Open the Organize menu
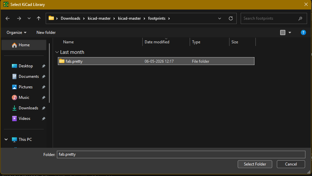This screenshot has width=312, height=176. coord(16,33)
